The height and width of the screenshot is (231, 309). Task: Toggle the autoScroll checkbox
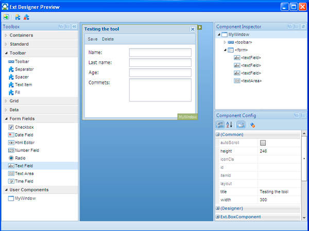263,143
